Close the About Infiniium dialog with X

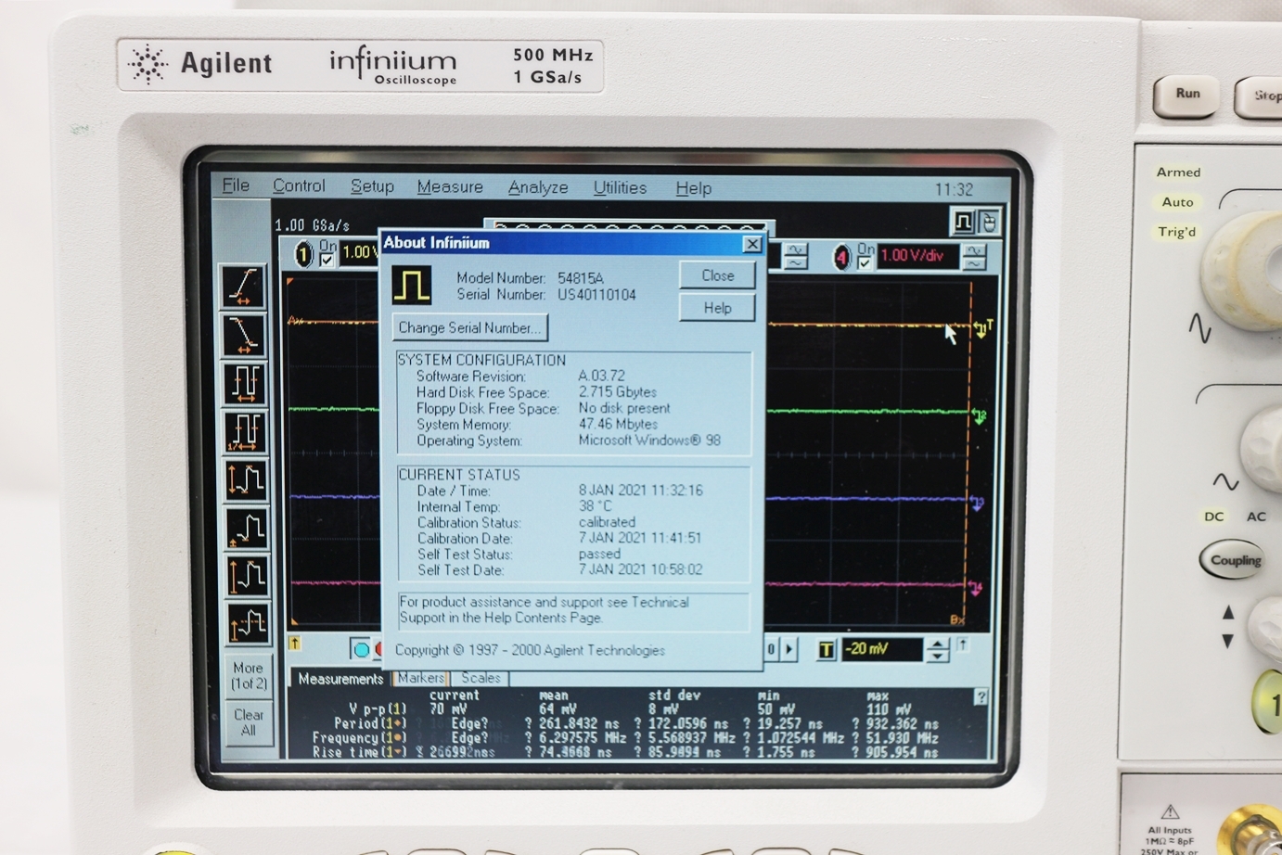752,244
